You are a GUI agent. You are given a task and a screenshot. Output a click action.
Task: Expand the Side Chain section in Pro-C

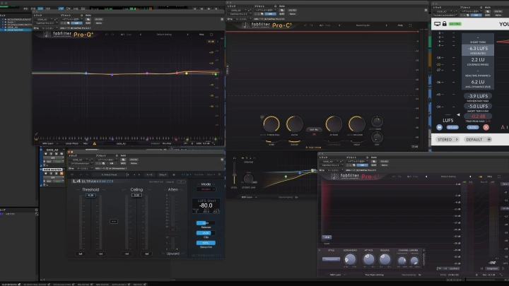point(314,148)
